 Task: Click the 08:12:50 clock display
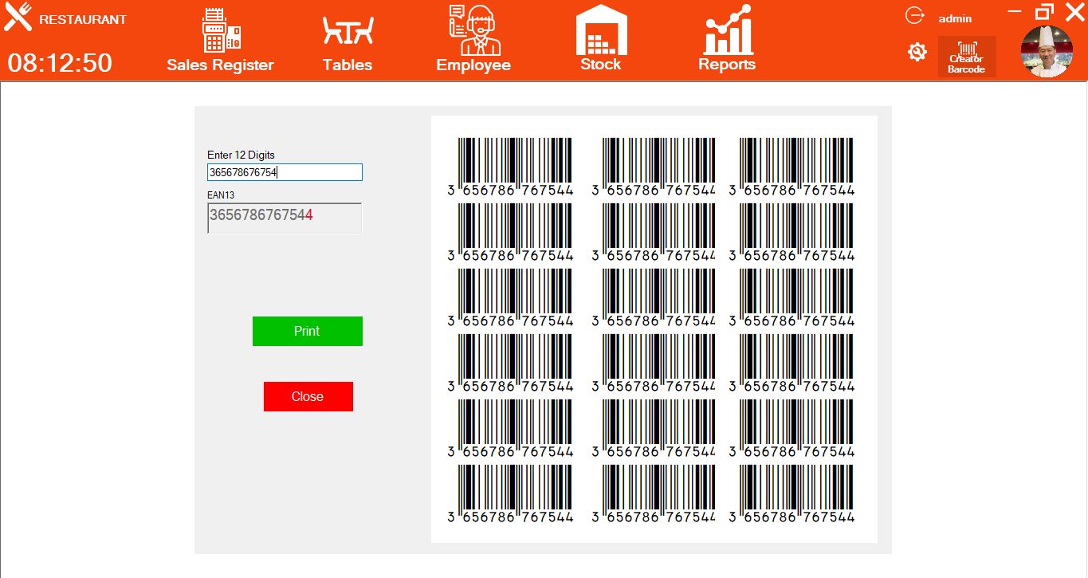(60, 63)
